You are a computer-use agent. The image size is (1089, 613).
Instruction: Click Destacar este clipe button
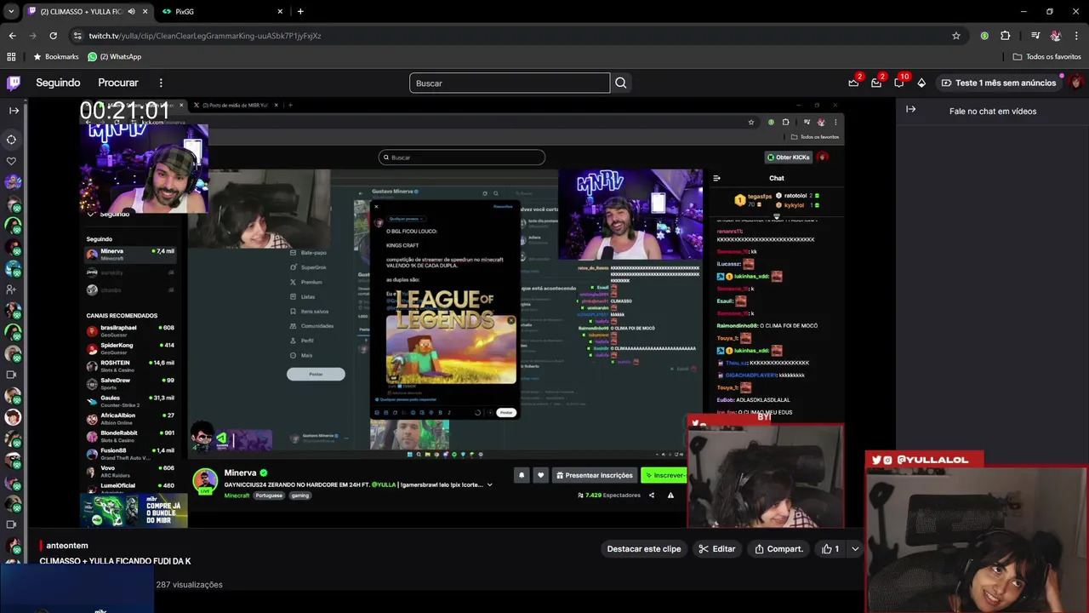click(x=644, y=549)
